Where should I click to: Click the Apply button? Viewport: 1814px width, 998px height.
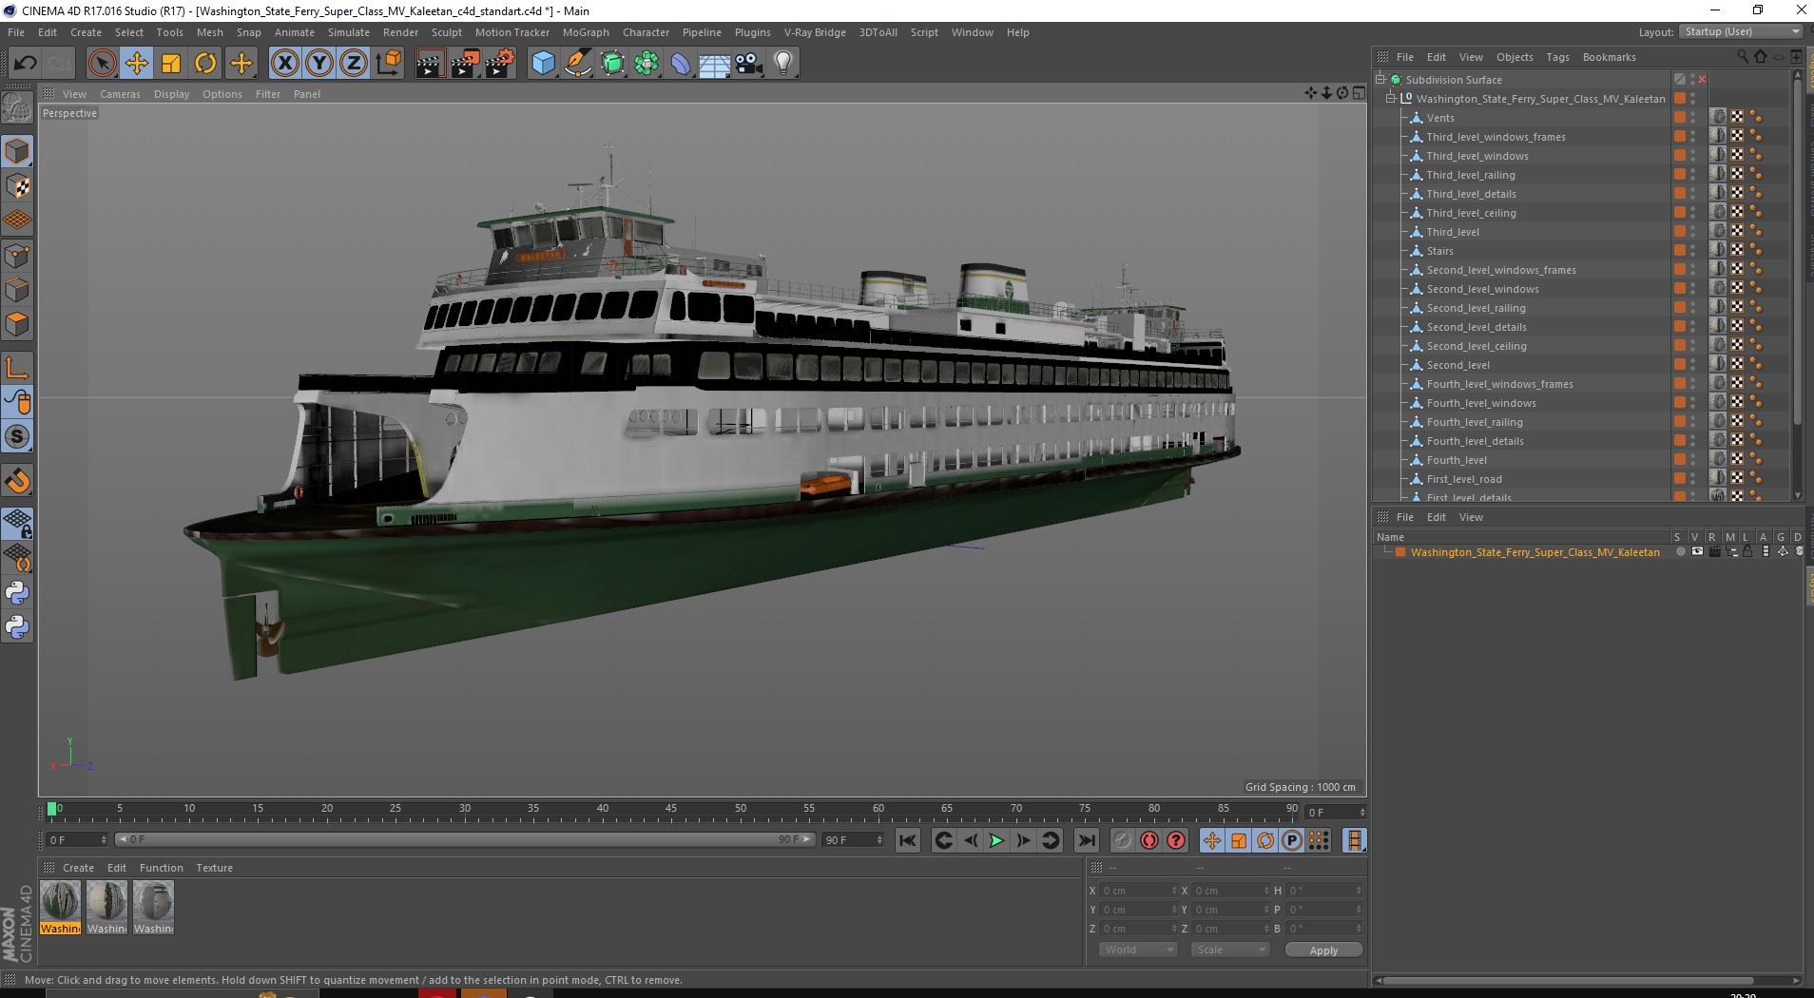point(1323,950)
